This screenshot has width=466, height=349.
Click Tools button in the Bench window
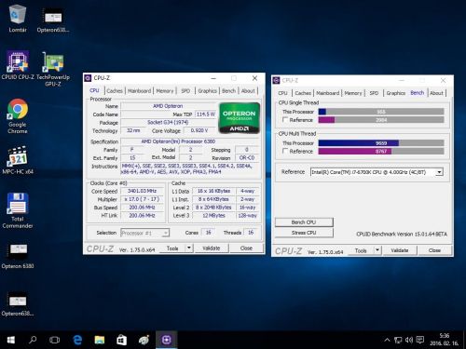tap(361, 250)
